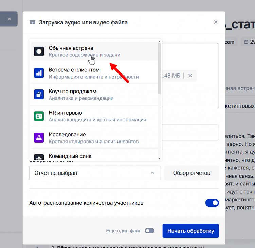Screen dimensions: 255x248
Task: Enable the Еще один файл toggle
Action: [149, 231]
